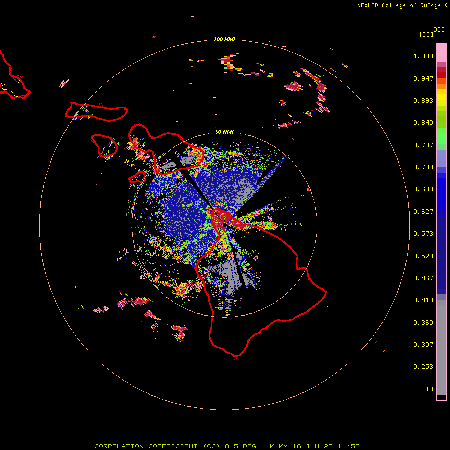450x450 pixels.
Task: Click the 0.893 scale value
Action: [x=423, y=100]
